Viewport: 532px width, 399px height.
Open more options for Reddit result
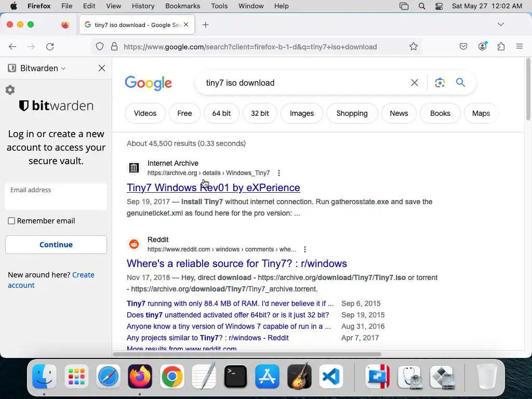[x=305, y=249]
